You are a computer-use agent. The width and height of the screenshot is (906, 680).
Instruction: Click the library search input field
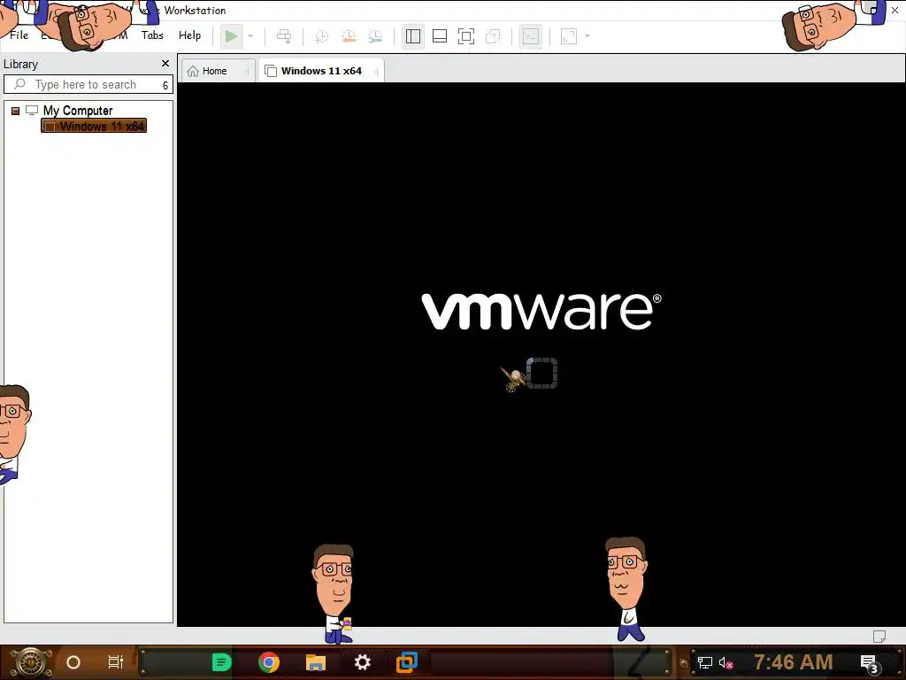click(x=87, y=84)
